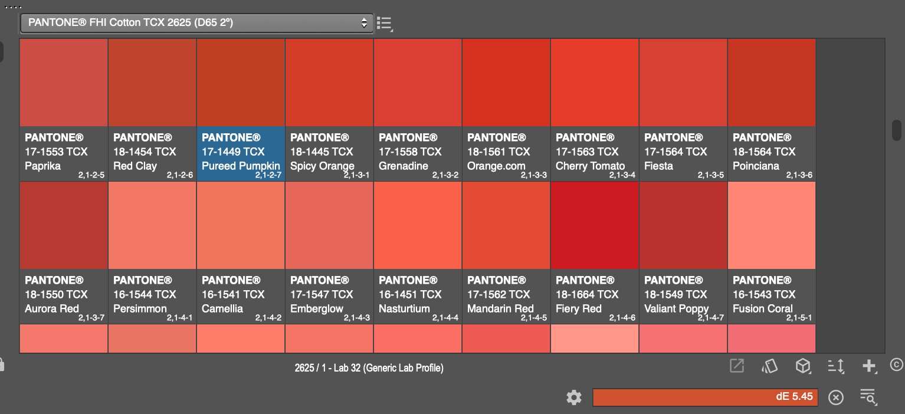This screenshot has width=905, height=414.
Task: Select the Persimmon swatch
Action: 152,225
